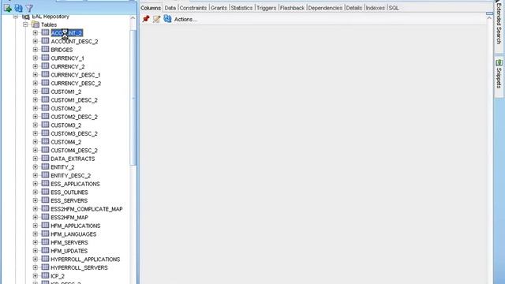Image resolution: width=505 pixels, height=284 pixels.
Task: Expand the HFM_SERVERS table node
Action: 35,242
